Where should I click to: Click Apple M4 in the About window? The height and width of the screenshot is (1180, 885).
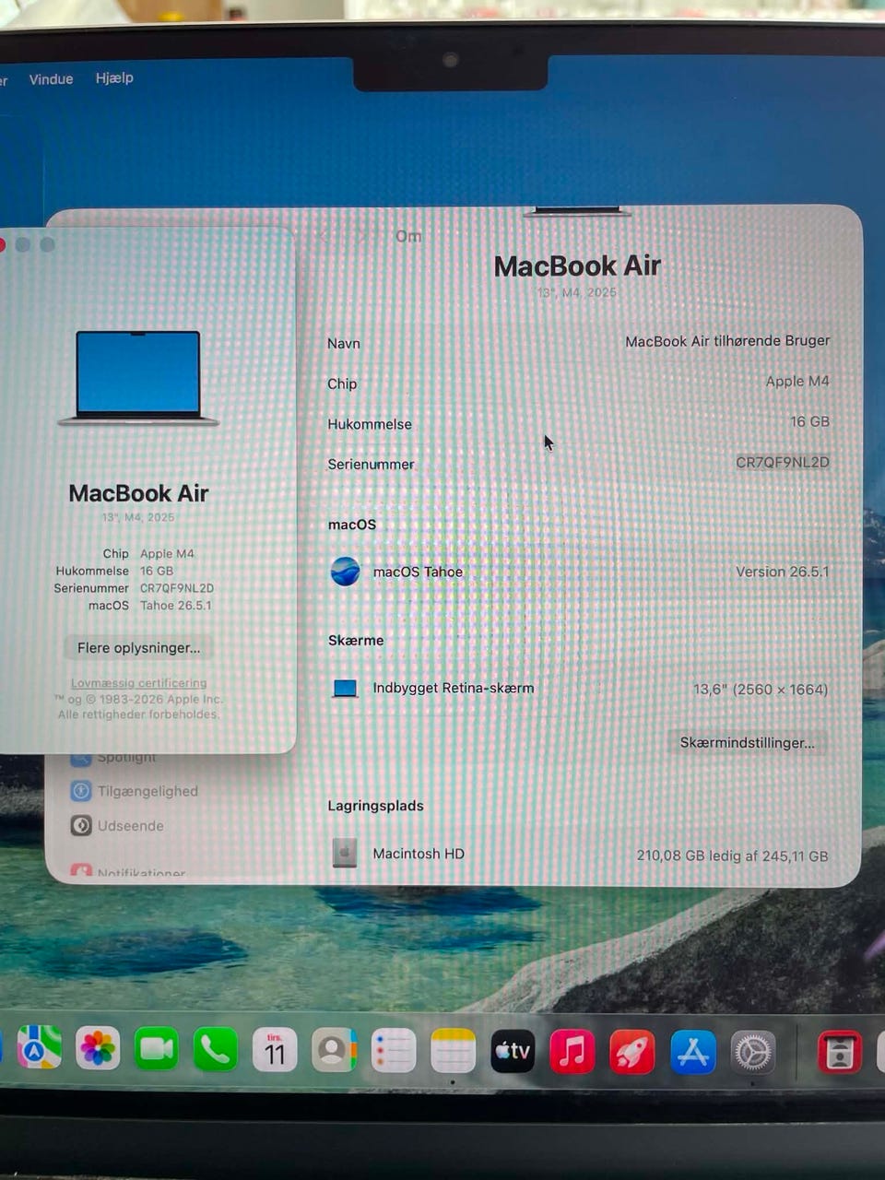167,554
